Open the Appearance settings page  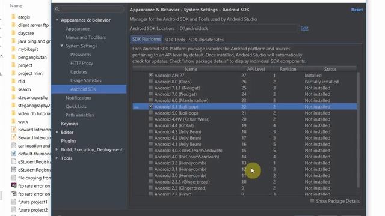(x=78, y=29)
